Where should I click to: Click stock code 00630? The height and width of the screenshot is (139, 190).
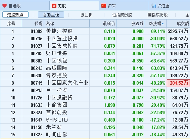point(37,76)
